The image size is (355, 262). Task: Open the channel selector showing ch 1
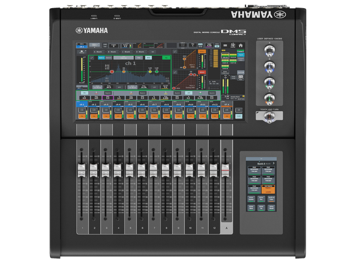[x=81, y=45]
